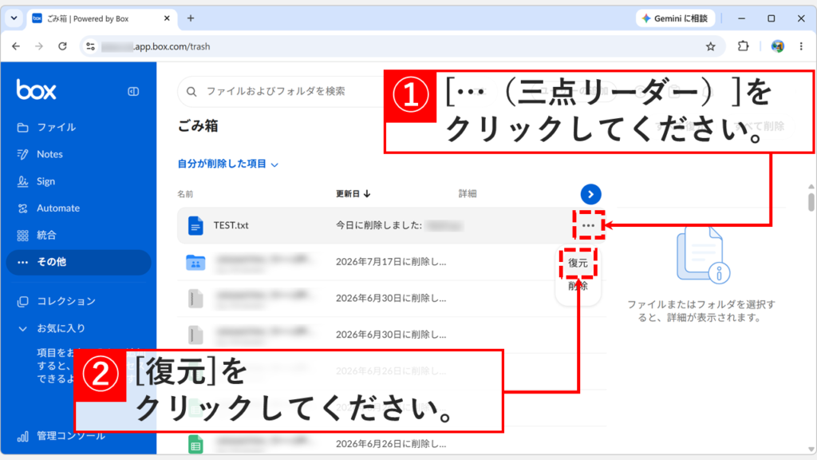This screenshot has width=817, height=460.
Task: Click the 名前 column header
Action: (185, 194)
